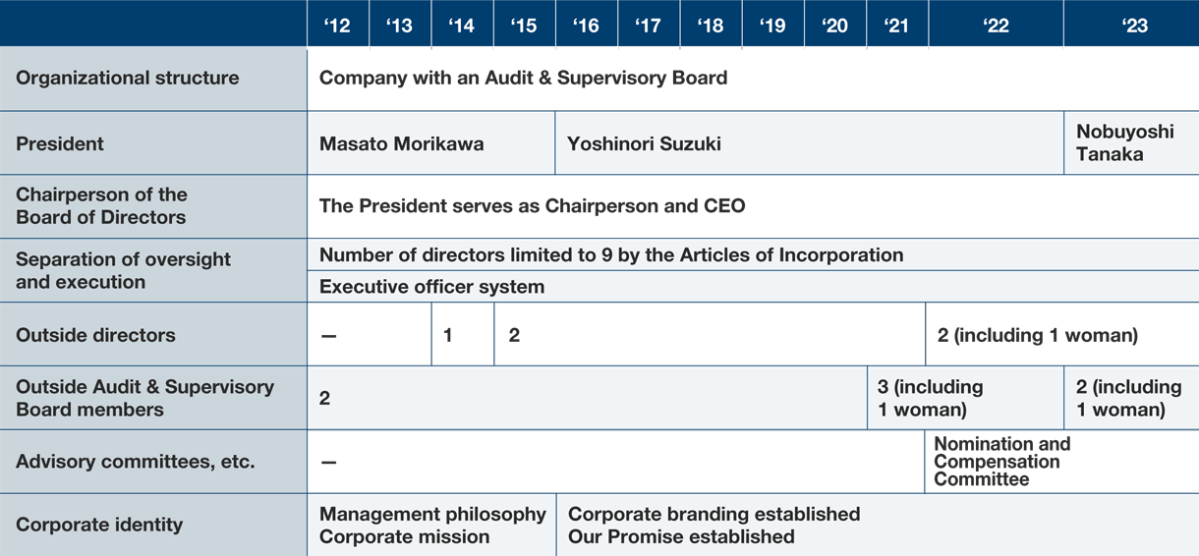Click the Executive officer system row
This screenshot has width=1199, height=556.
(753, 287)
